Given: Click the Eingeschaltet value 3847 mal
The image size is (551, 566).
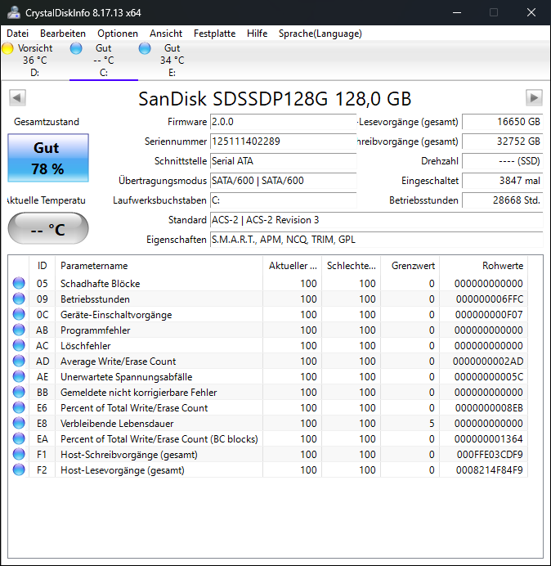Looking at the screenshot, I should coord(502,181).
